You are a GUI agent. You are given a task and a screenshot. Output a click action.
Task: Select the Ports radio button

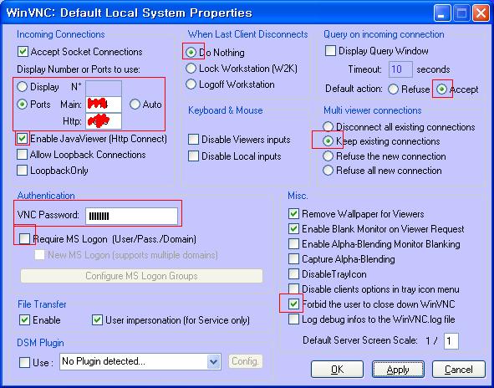22,105
